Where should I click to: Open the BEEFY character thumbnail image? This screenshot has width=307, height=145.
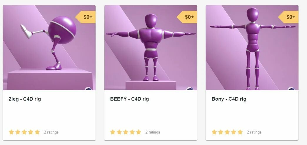pyautogui.click(x=151, y=48)
